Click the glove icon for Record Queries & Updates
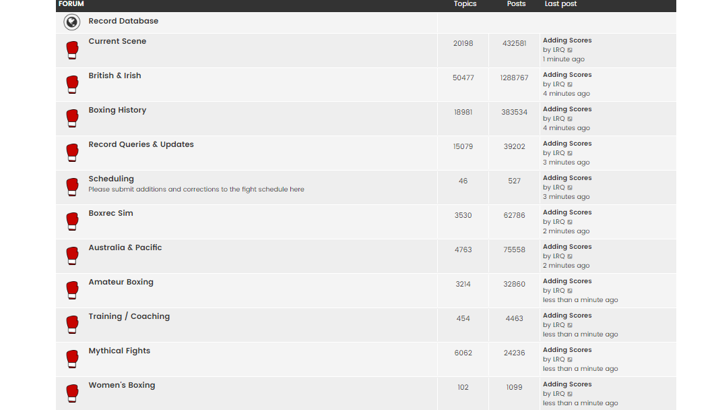Image resolution: width=712 pixels, height=410 pixels. pos(72,153)
